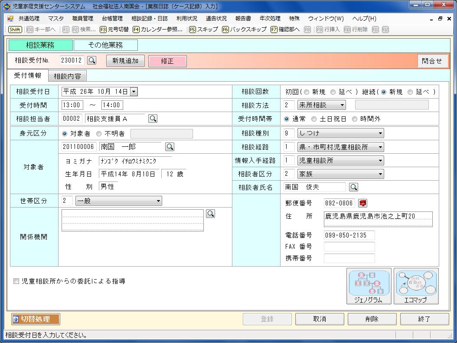Click the lookup icon beside 南国 一郎
This screenshot has height=343, width=457.
pos(170,147)
